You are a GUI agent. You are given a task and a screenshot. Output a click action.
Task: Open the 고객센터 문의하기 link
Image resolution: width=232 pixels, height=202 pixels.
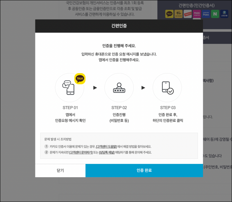81,152
